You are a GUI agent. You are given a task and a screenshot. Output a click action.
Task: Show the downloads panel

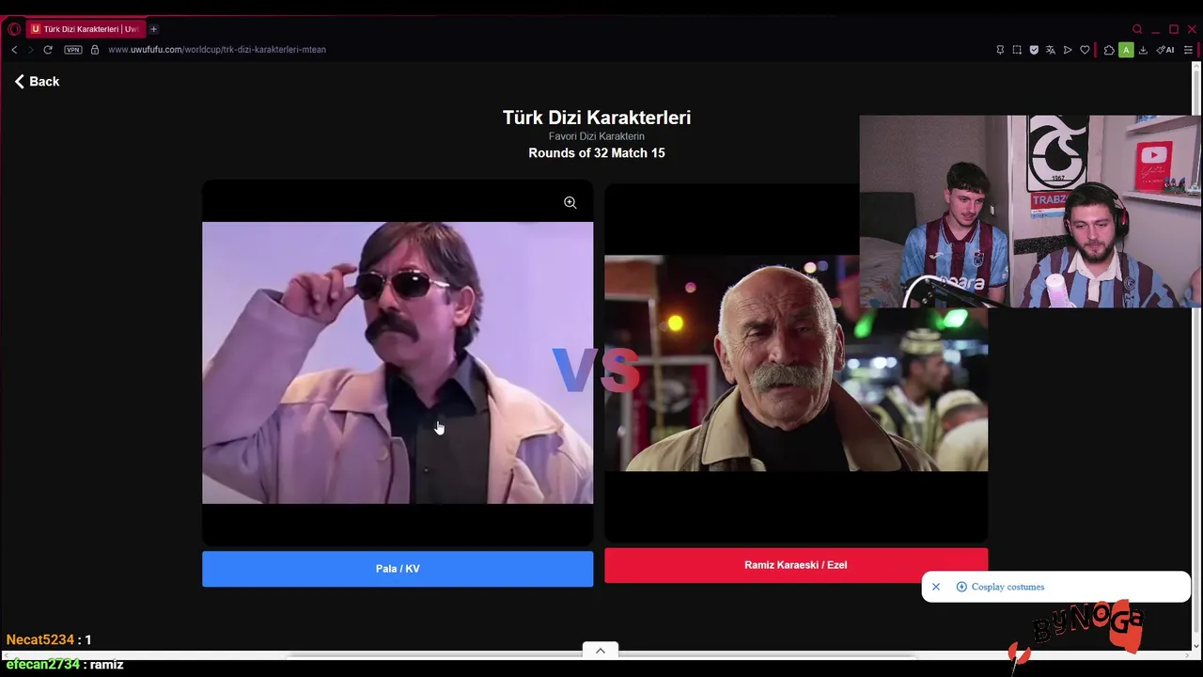(1143, 50)
